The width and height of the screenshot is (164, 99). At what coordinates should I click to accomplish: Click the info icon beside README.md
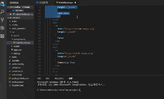10,85
